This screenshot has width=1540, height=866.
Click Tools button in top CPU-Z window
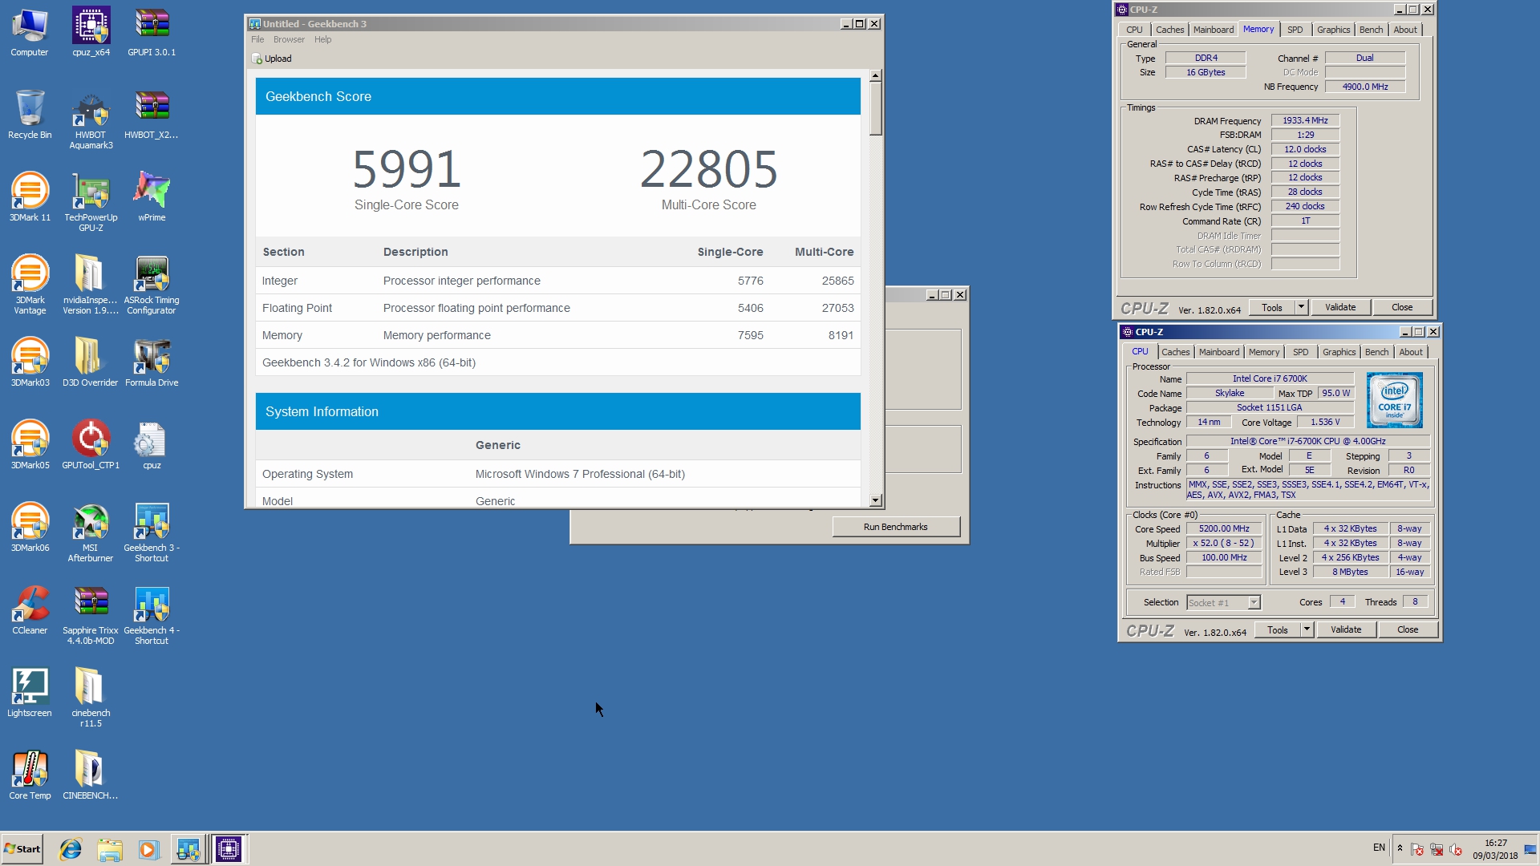(1272, 307)
